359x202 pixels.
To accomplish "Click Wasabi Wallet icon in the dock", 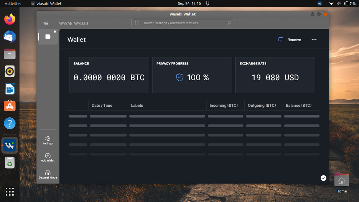I will pyautogui.click(x=10, y=146).
